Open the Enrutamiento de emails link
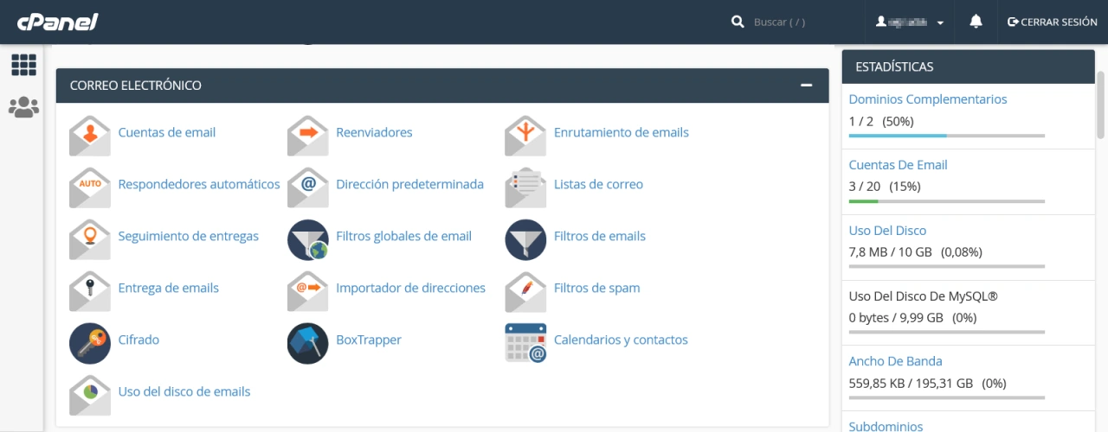 (x=622, y=132)
